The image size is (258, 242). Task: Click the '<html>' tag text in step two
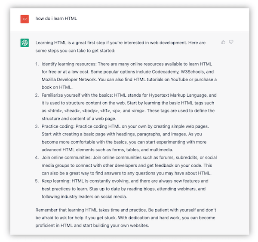[x=55, y=110]
